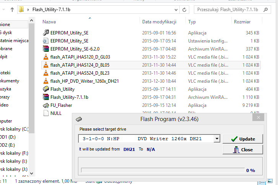Click the Flash_Utility-7.1.1b WinRAR archive icon
Viewport: 278px width, 185px height.
pos(46,97)
